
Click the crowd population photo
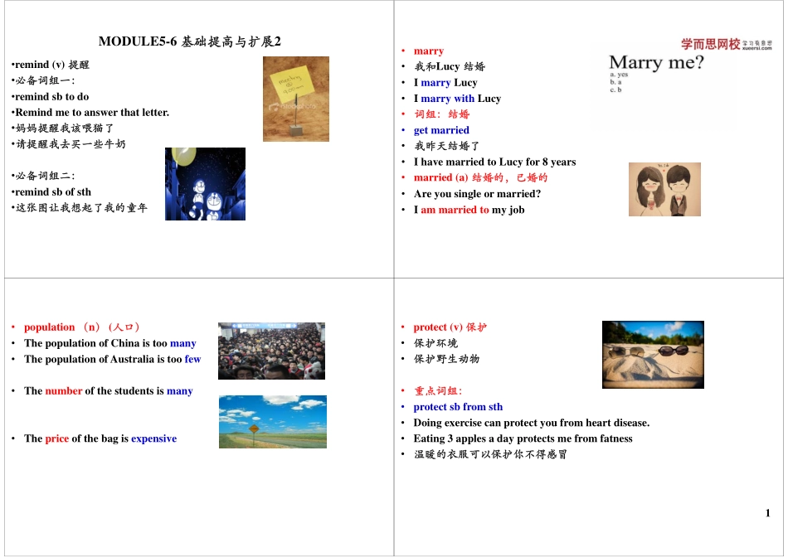(x=272, y=351)
